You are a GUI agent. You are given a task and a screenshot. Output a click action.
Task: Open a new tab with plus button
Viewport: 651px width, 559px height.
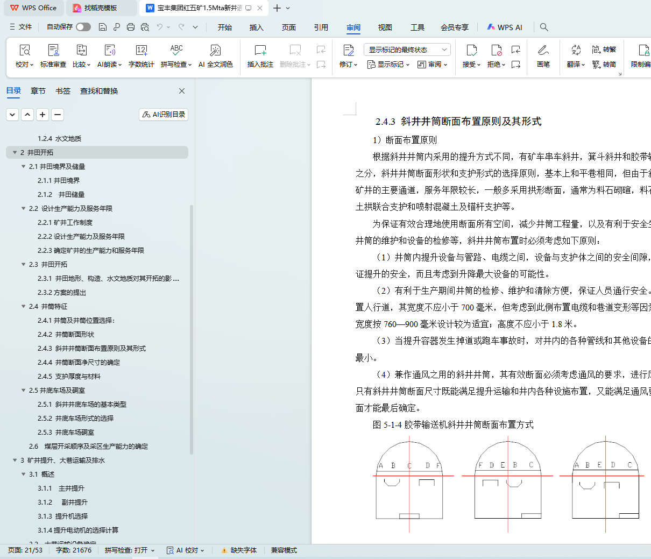[277, 8]
